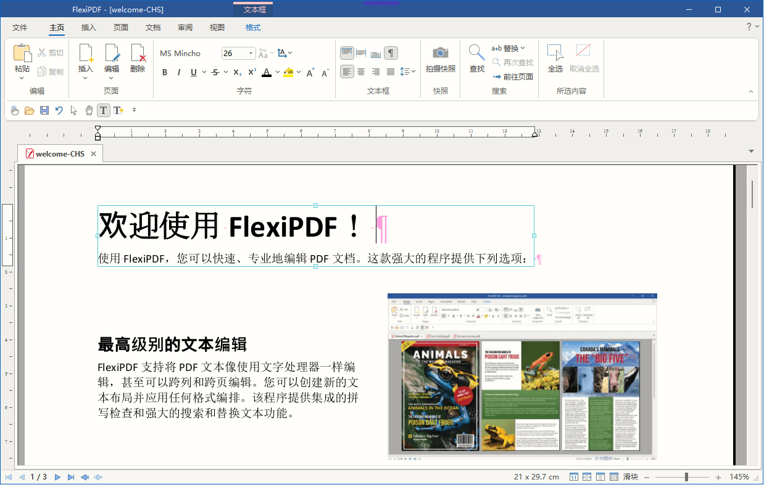Click the Delete page (删除) icon
This screenshot has width=764, height=485.
click(x=138, y=53)
